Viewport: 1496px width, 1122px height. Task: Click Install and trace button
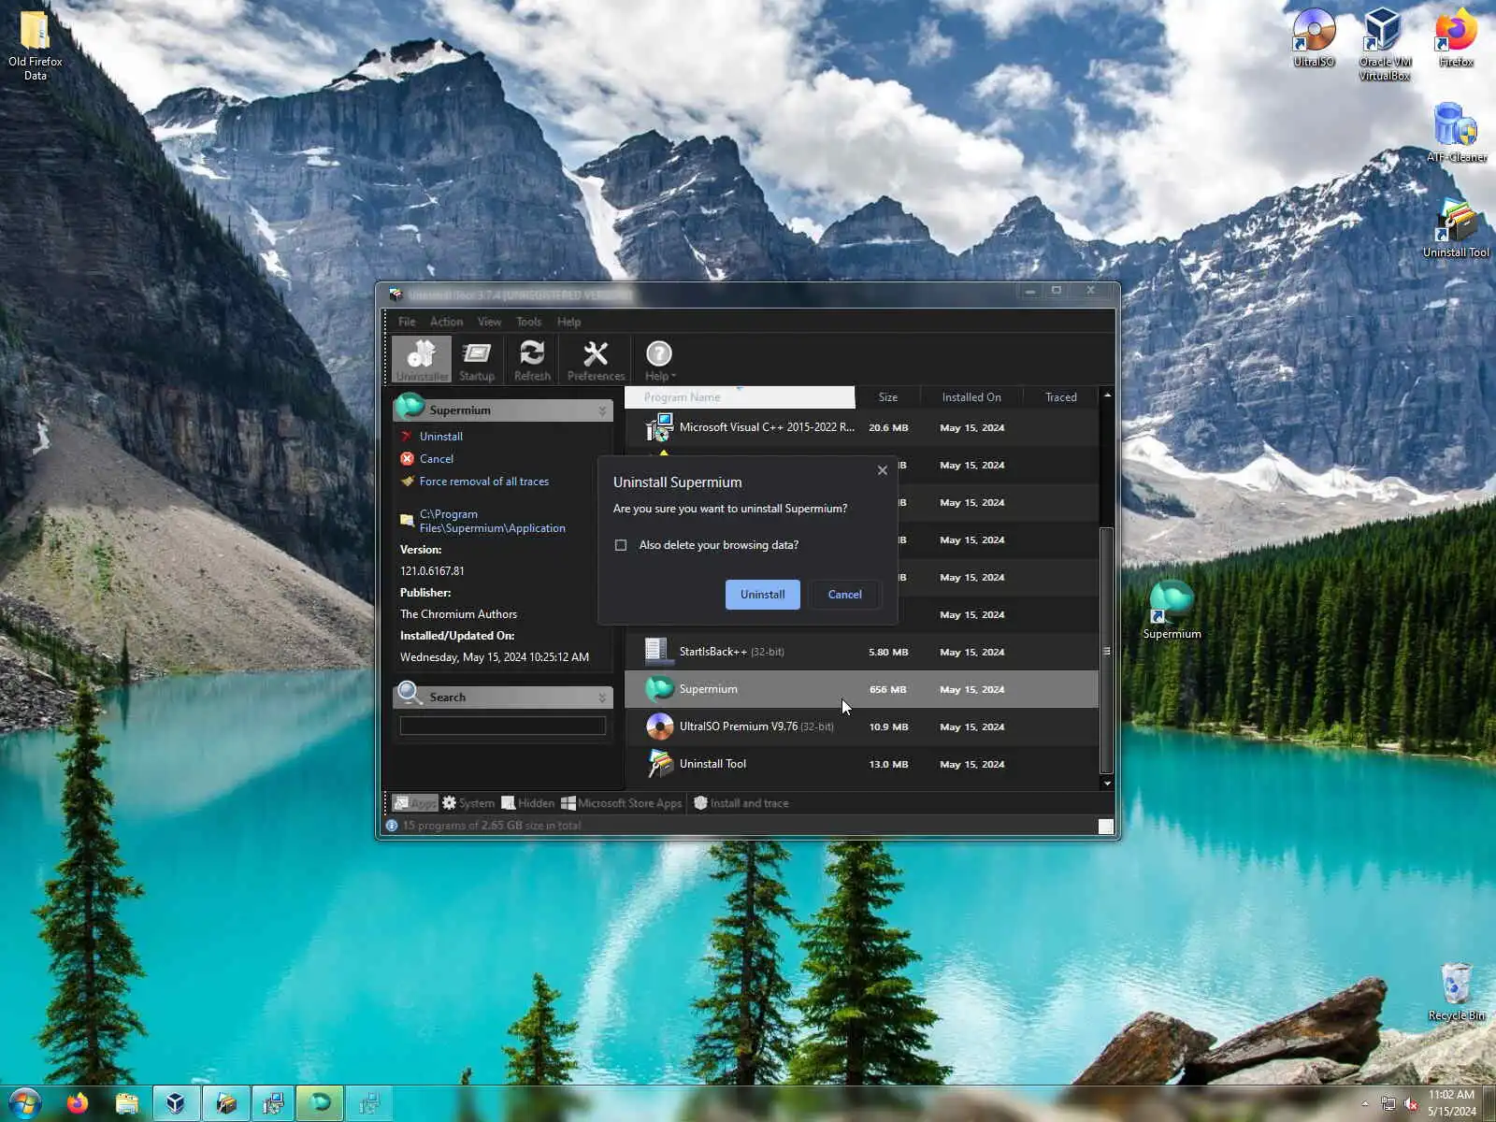(x=741, y=803)
